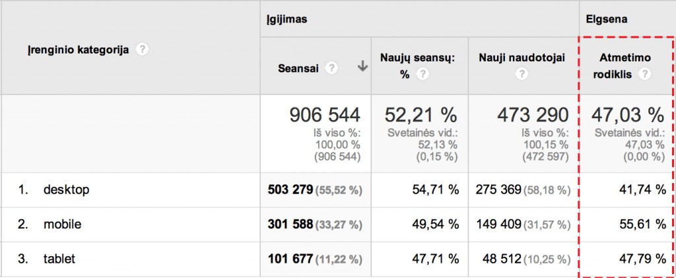Open the Seansai help tooltip icon
676x278 pixels.
(332, 67)
